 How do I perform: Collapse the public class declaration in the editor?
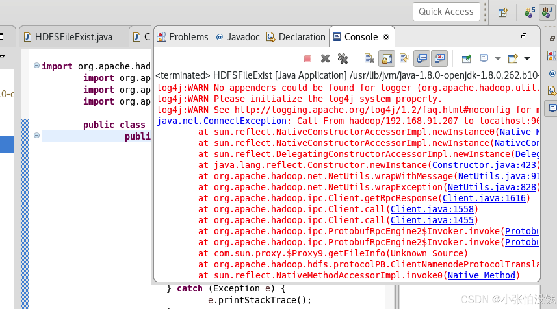[36, 136]
